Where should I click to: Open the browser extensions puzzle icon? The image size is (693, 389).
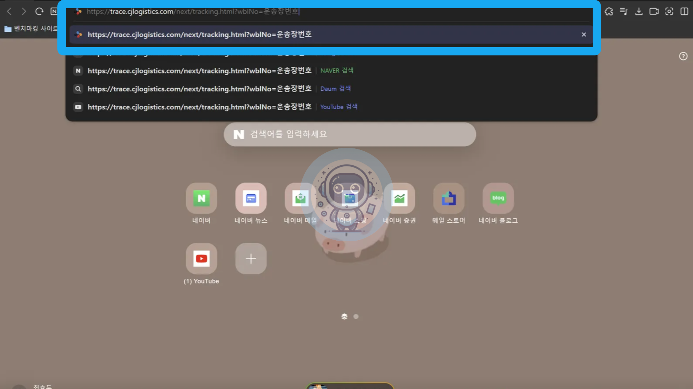609,12
